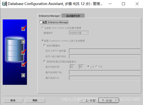Enable the 配置 Enterprise Manager checkbox

41,22
